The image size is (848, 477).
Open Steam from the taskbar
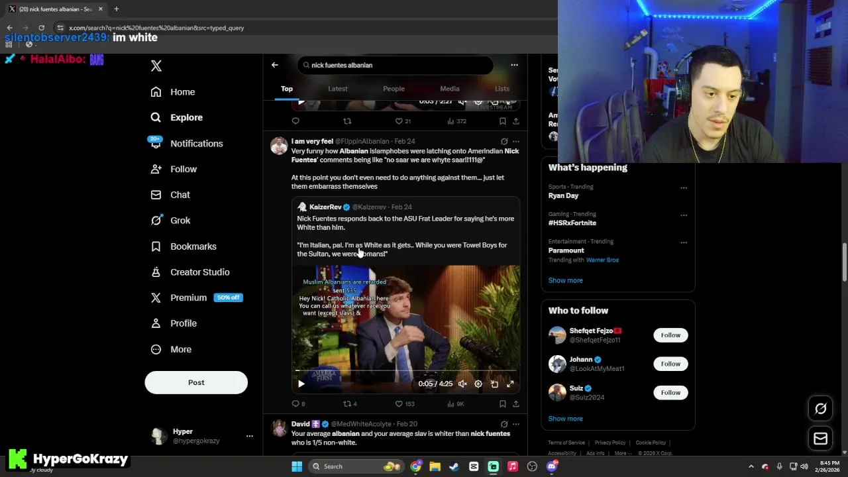pyautogui.click(x=454, y=466)
